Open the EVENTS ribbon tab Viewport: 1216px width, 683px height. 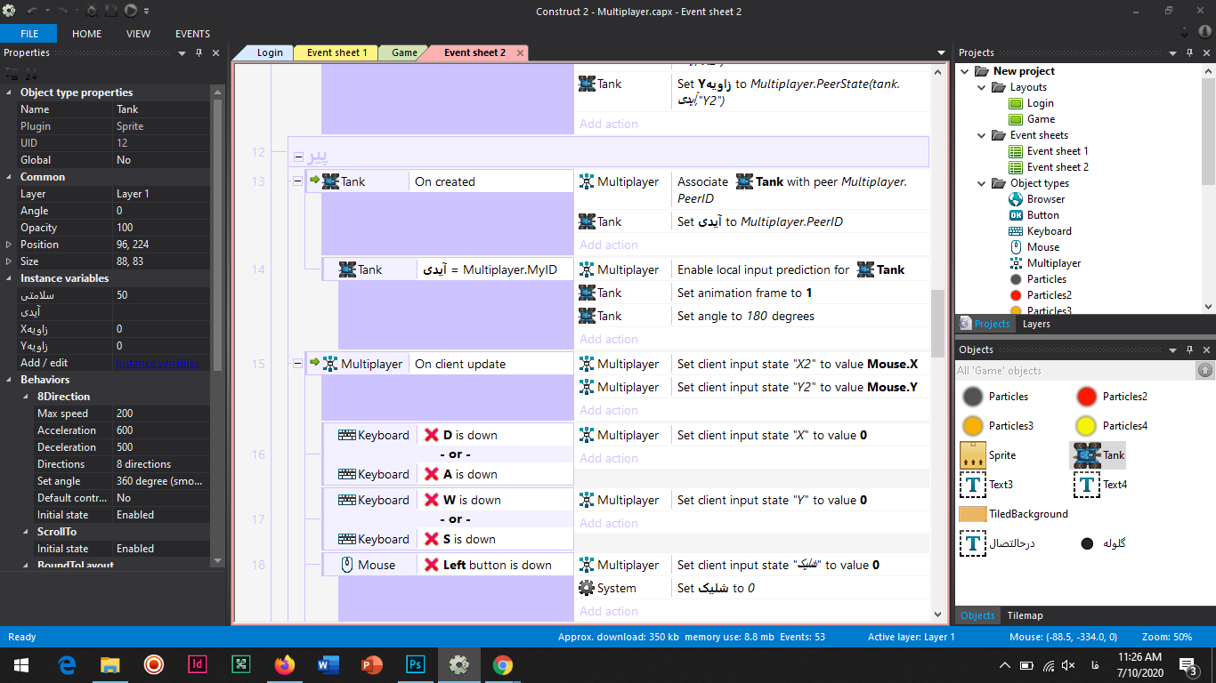[192, 34]
